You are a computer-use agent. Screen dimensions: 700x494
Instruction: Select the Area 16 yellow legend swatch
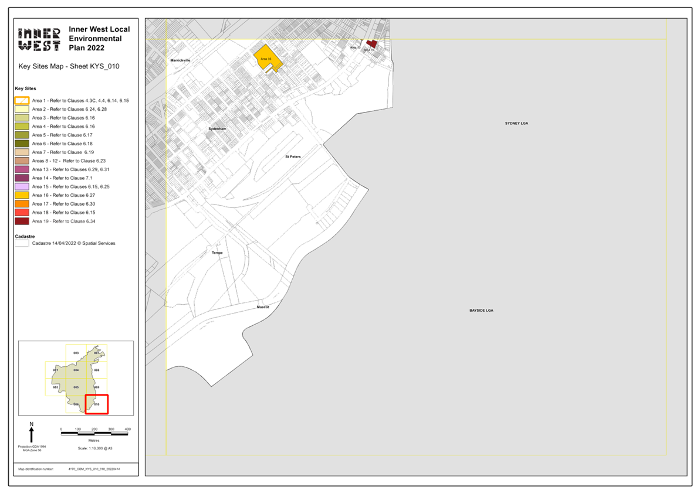click(22, 195)
